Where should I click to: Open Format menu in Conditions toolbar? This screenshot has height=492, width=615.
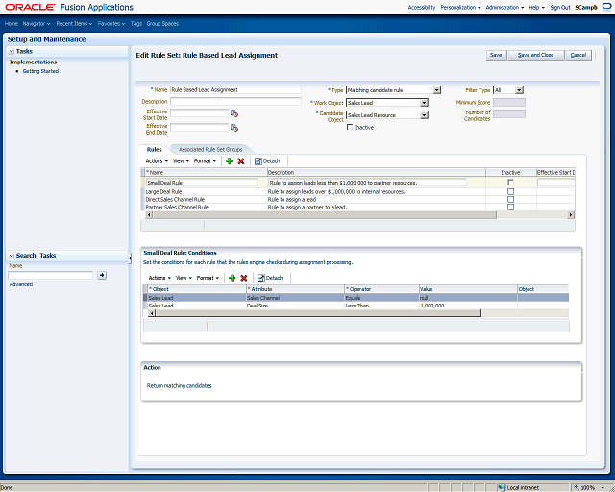click(208, 278)
